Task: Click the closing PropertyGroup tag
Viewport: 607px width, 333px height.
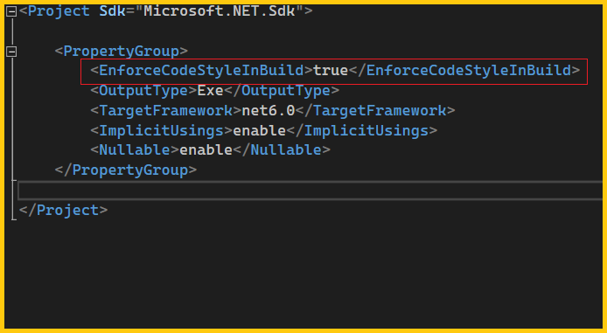Action: 126,170
